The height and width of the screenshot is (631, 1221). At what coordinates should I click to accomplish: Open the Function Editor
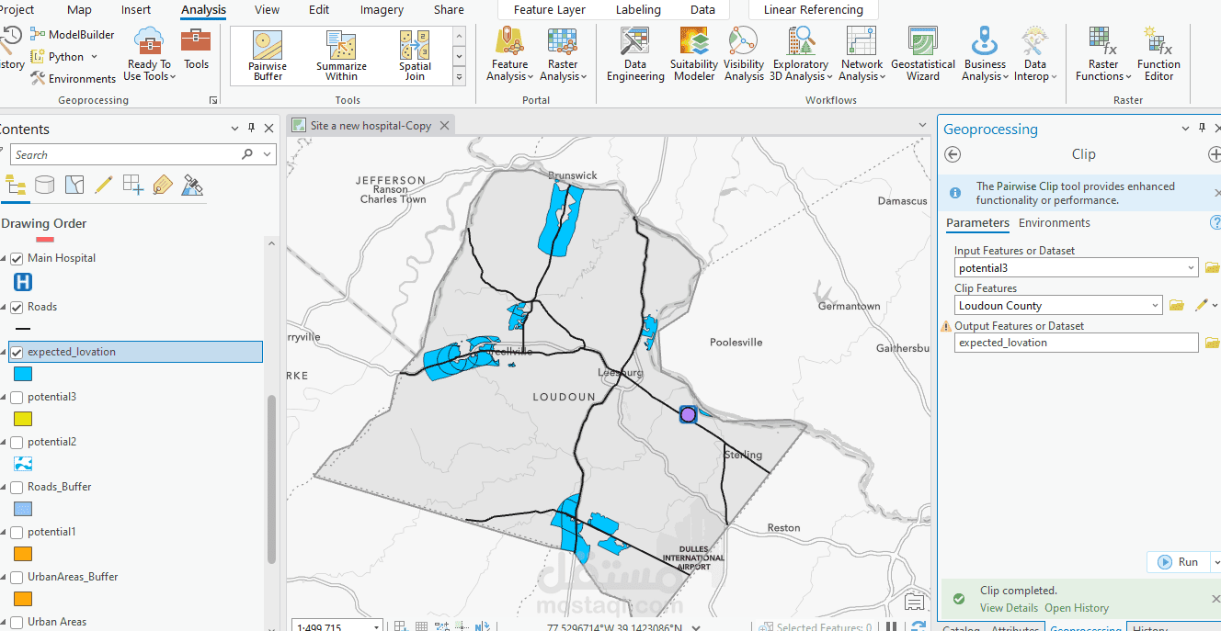click(x=1158, y=54)
